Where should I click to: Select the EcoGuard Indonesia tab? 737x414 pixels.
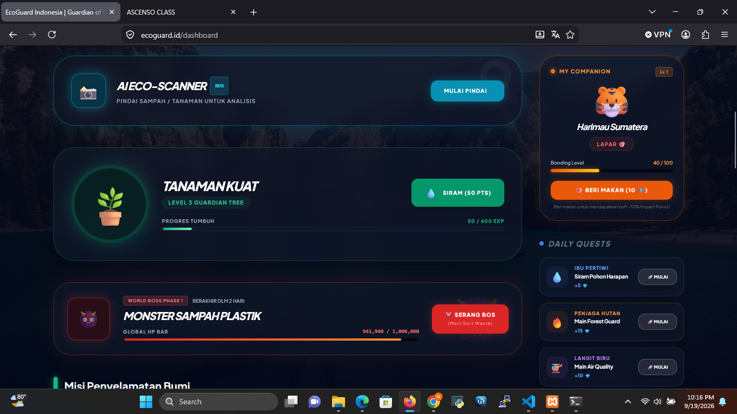(60, 12)
